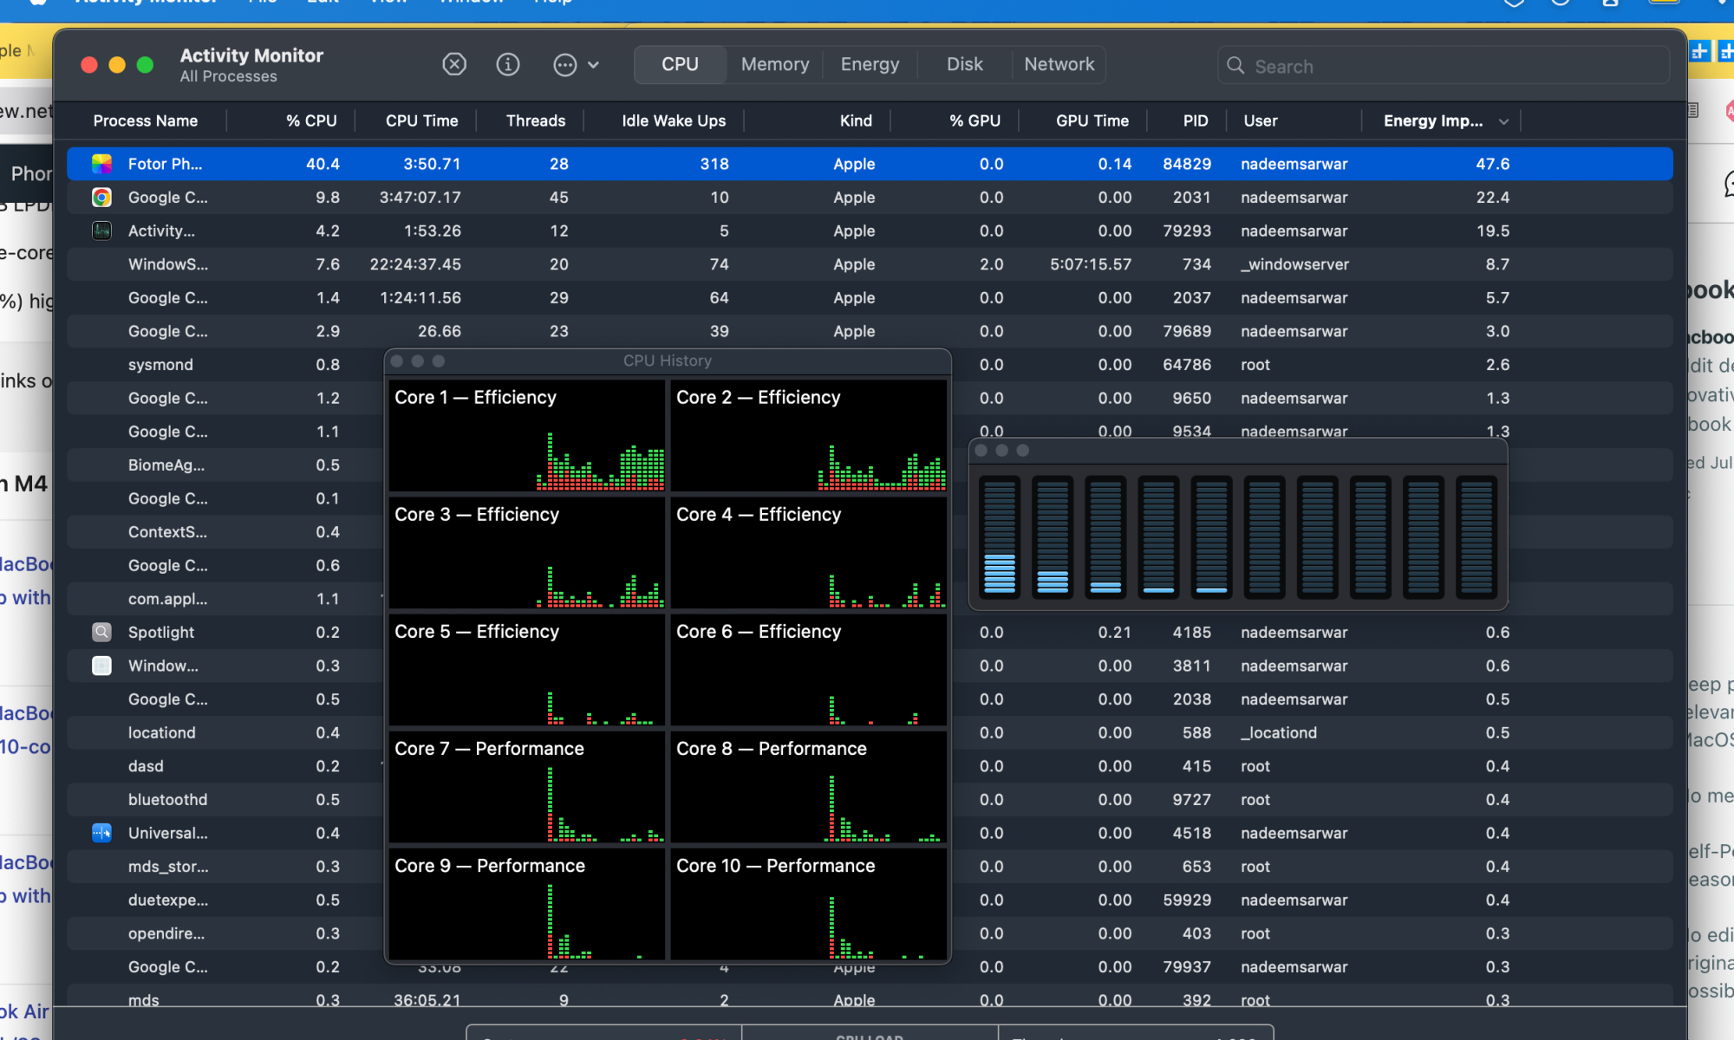Image resolution: width=1734 pixels, height=1040 pixels.
Task: Sort processes by PID column header
Action: [x=1195, y=120]
